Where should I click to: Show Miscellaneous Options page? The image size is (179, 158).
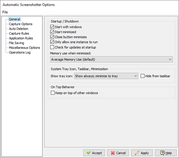(25, 48)
